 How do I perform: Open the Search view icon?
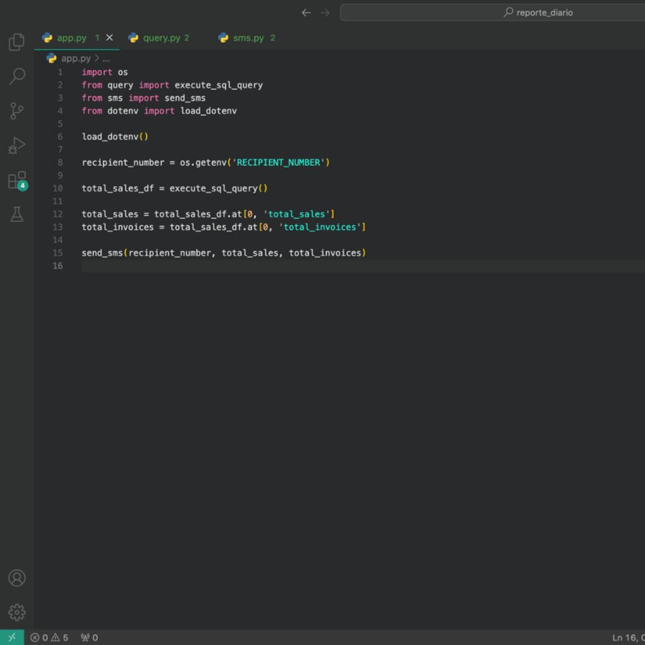click(x=17, y=76)
